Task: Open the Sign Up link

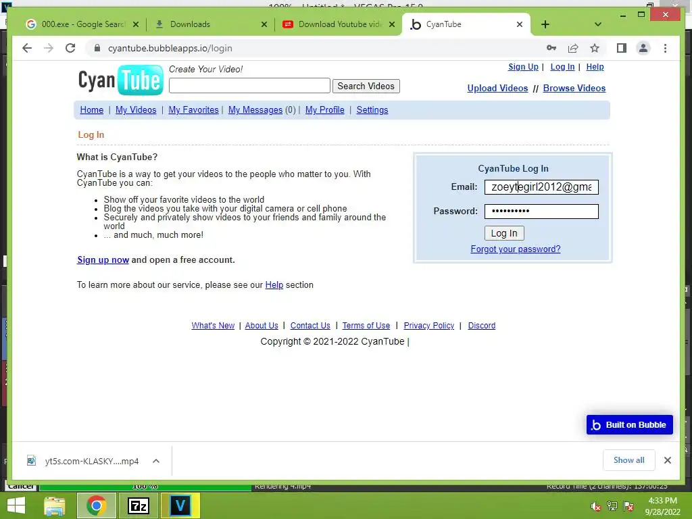Action: coord(523,67)
